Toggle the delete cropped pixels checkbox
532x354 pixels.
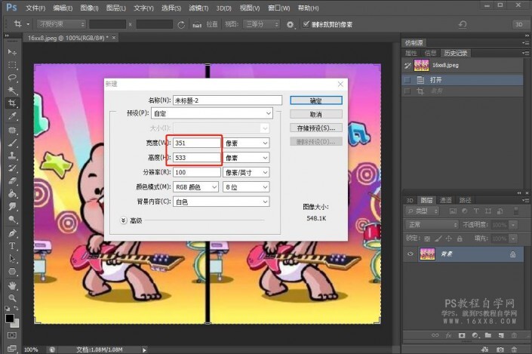[x=304, y=25]
